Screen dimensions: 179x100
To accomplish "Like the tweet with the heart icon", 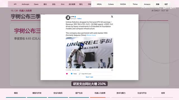I will click(x=67, y=74).
